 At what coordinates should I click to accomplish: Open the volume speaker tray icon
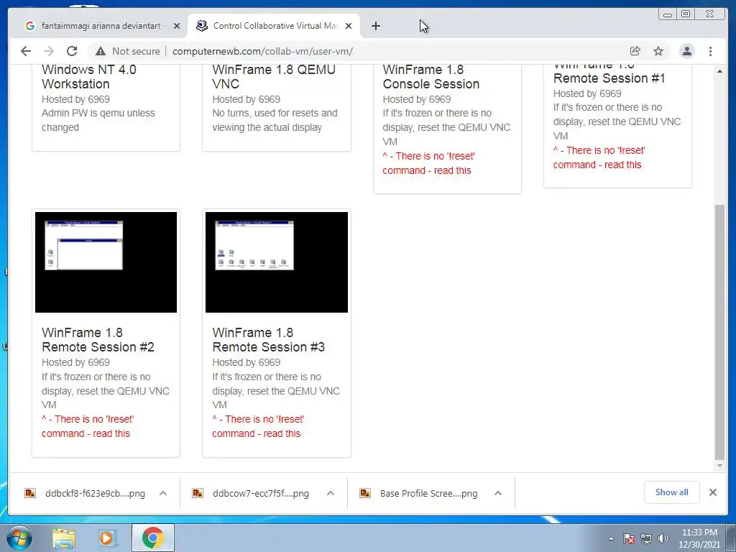coord(663,538)
